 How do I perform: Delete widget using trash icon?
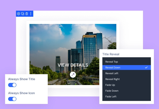click(27, 14)
